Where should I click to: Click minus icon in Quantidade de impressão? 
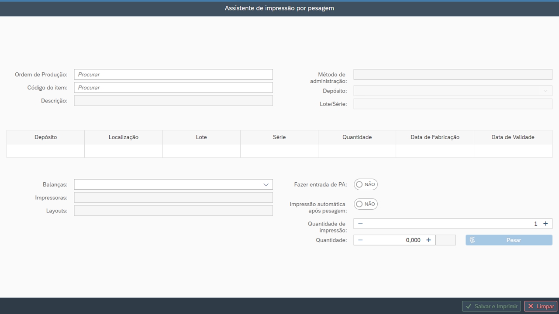click(x=360, y=224)
